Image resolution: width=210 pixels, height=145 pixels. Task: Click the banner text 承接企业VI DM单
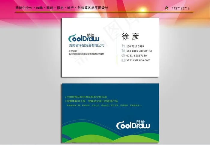(x=29, y=8)
